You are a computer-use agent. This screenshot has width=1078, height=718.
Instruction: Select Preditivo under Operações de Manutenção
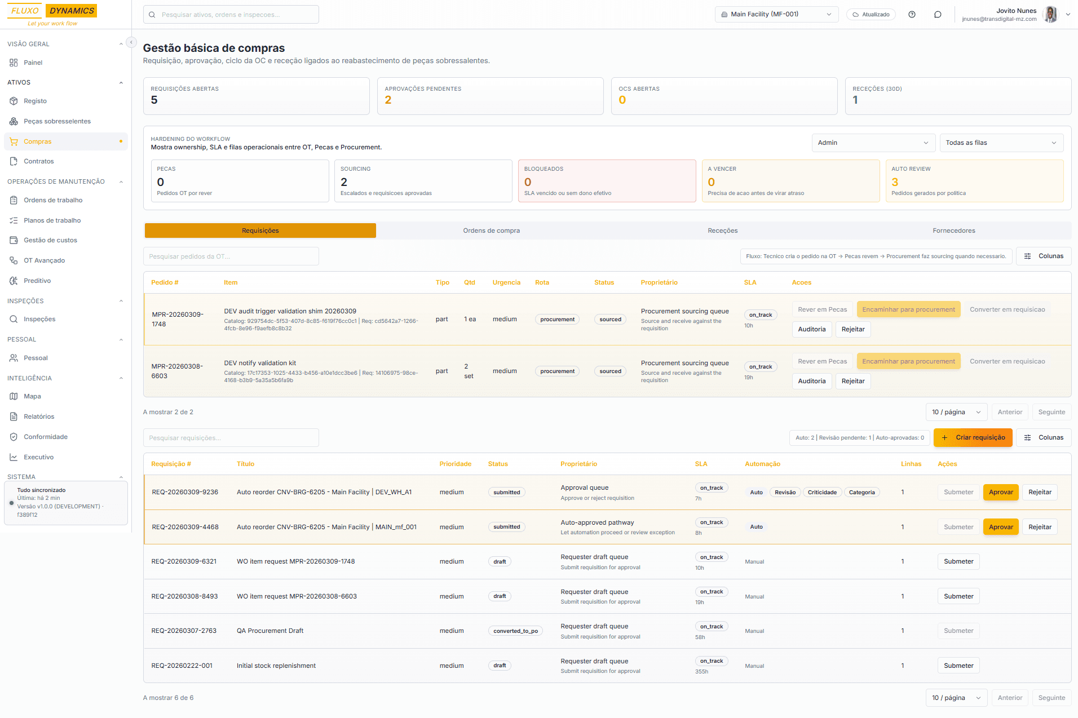click(x=37, y=280)
